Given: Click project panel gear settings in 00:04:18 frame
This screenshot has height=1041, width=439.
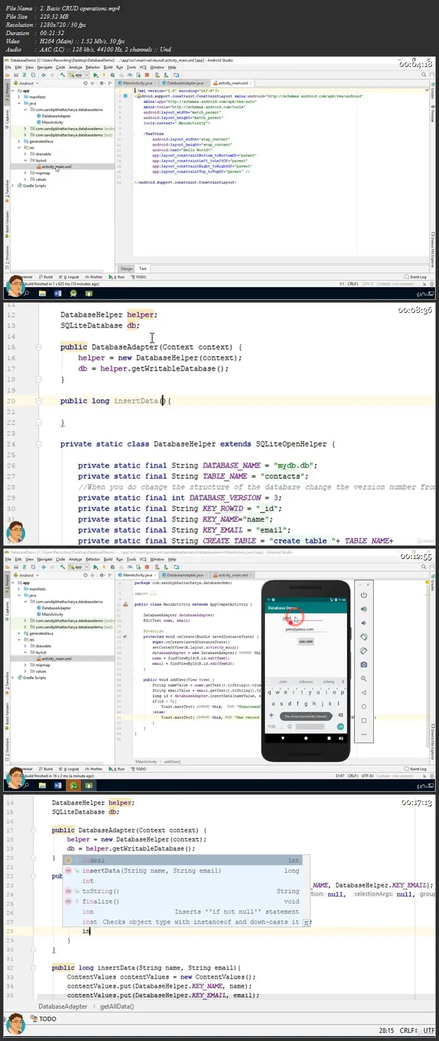Looking at the screenshot, I should (102, 83).
